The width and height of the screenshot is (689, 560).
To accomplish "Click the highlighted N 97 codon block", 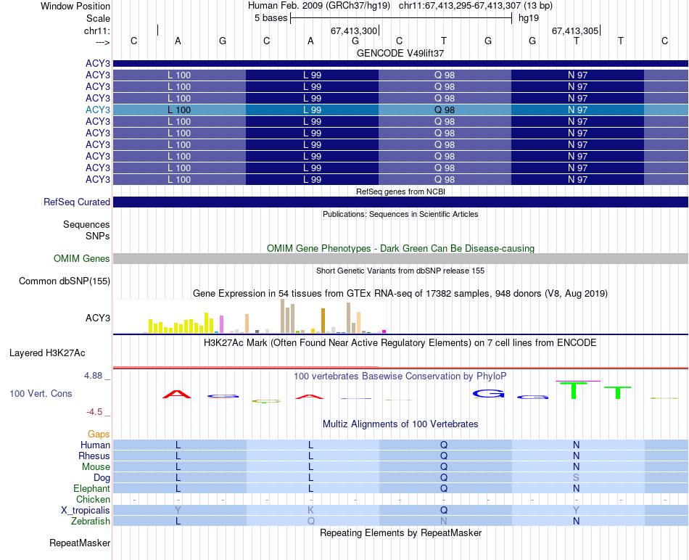I will 577,110.
